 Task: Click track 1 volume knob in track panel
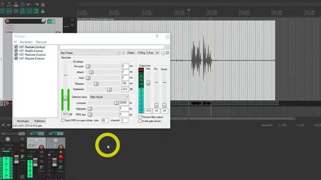tap(43, 21)
